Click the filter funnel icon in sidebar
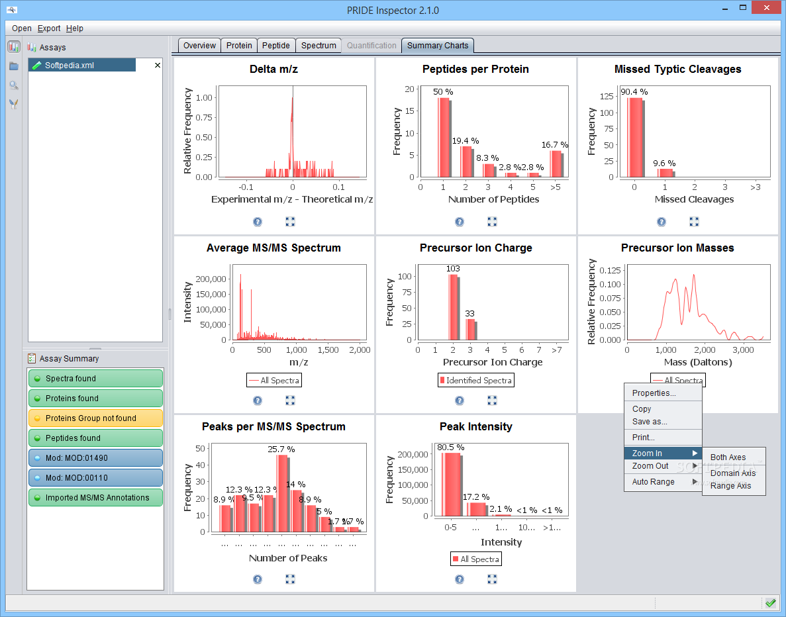Image resolution: width=786 pixels, height=617 pixels. 13,104
